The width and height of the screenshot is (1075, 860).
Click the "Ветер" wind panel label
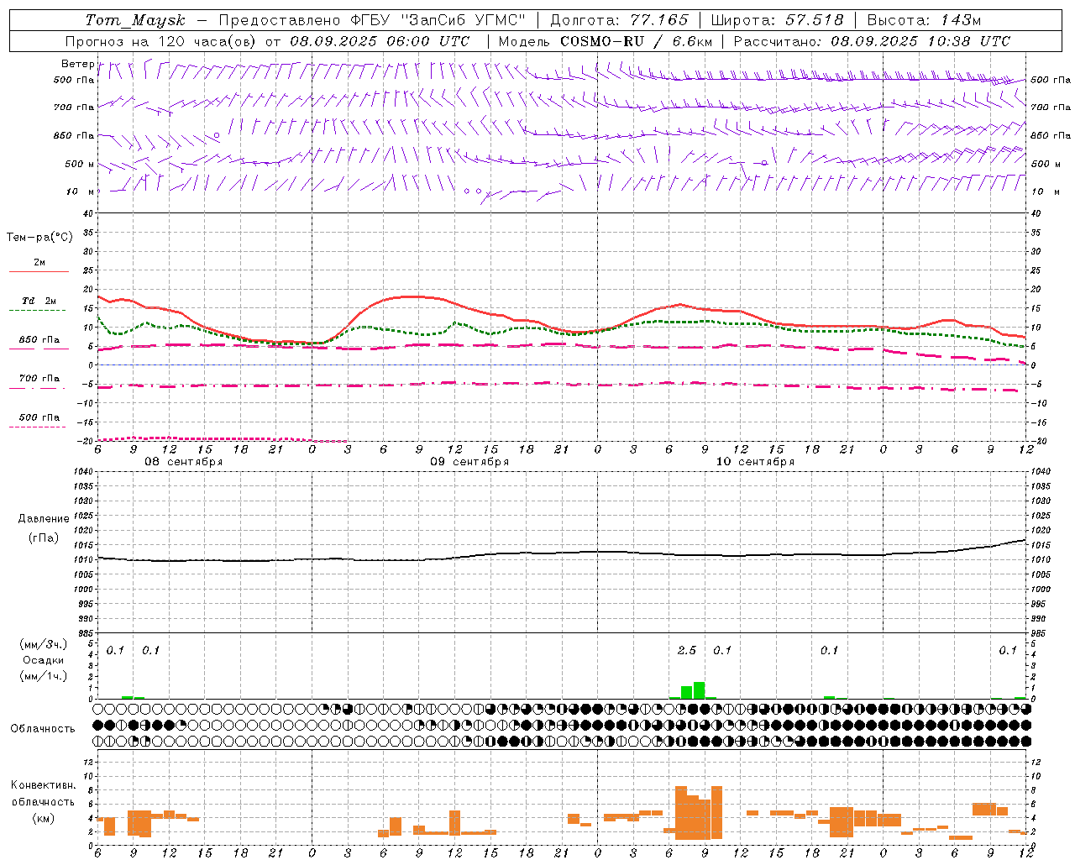pos(77,64)
